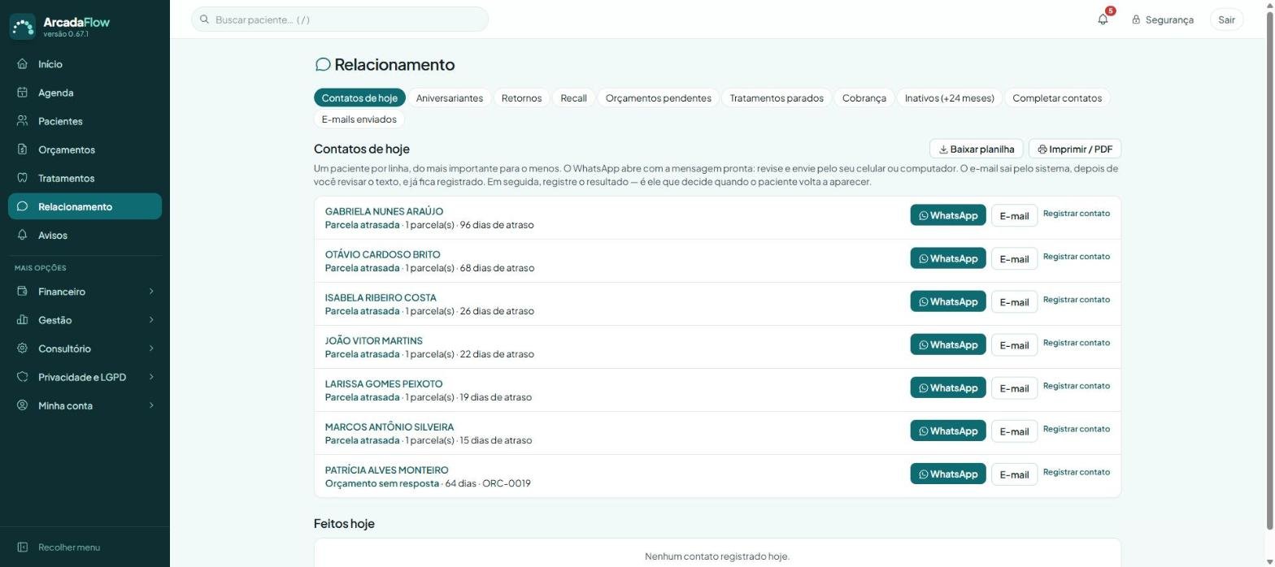Open the Completar contatos tab
The image size is (1275, 567).
point(1057,98)
